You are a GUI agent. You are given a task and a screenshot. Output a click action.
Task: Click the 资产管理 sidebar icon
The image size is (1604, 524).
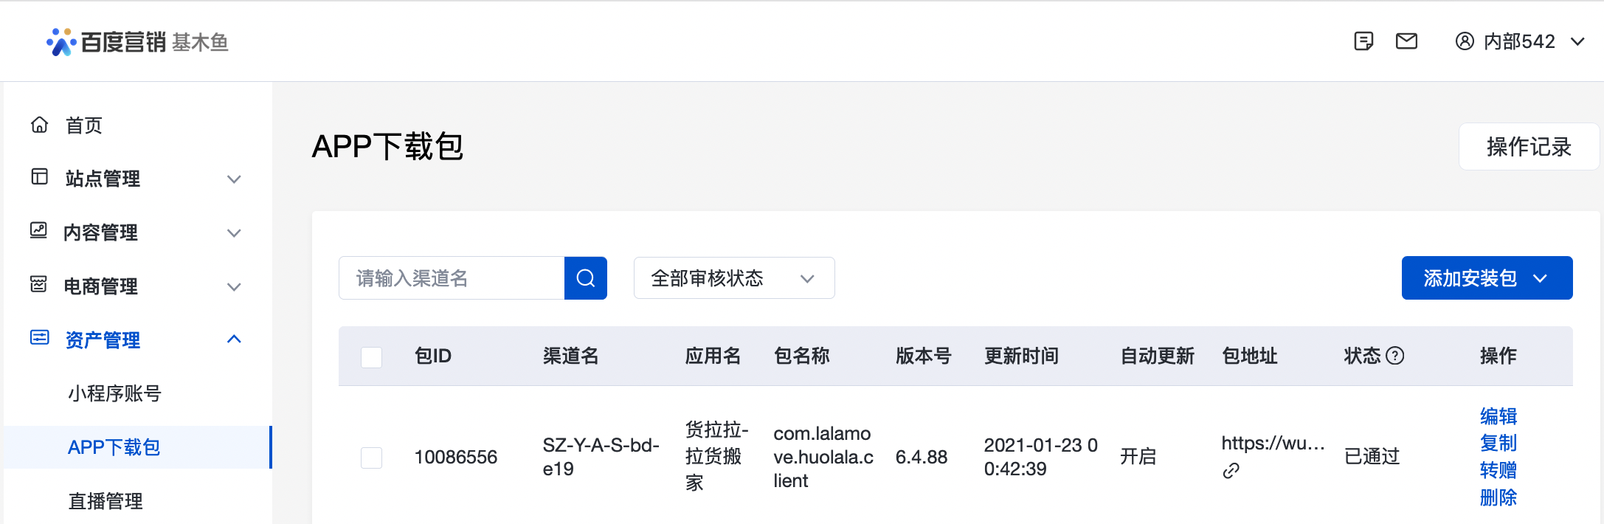click(41, 339)
